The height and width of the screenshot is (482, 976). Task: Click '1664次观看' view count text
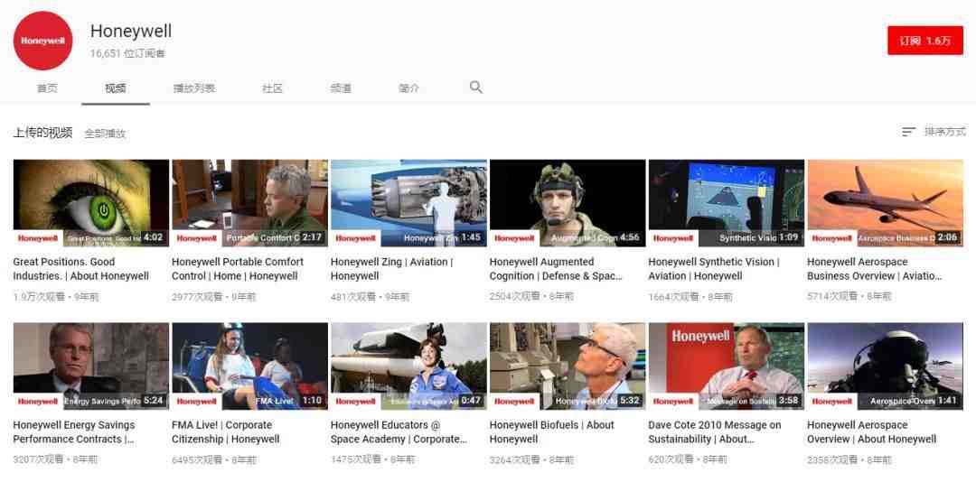click(x=674, y=297)
